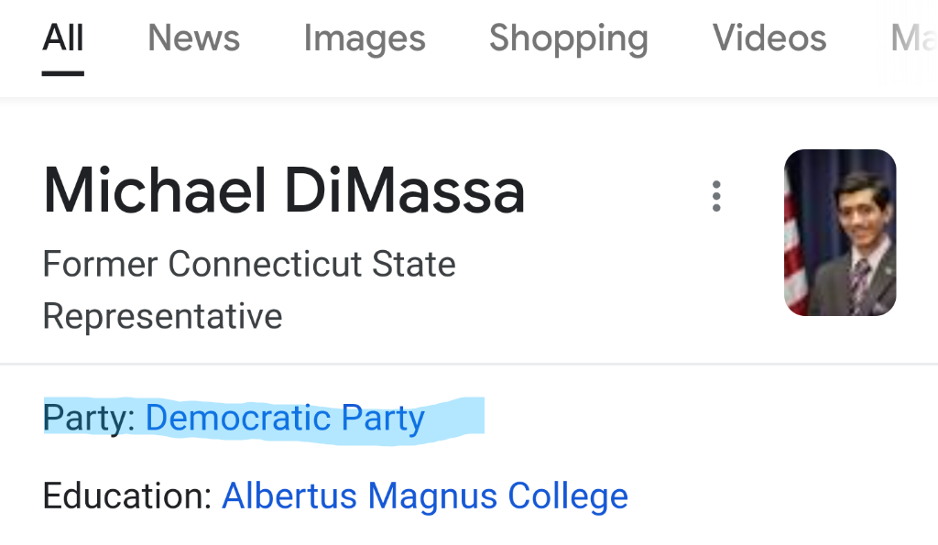This screenshot has height=545, width=938.
Task: Click the blue highlight right of Democratic Party
Action: pyautogui.click(x=455, y=417)
